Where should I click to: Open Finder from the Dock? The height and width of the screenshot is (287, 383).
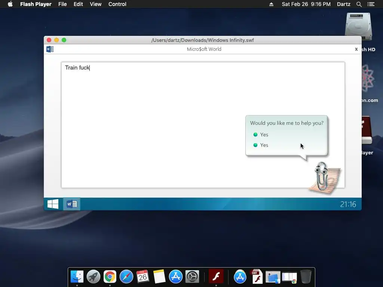coord(77,277)
